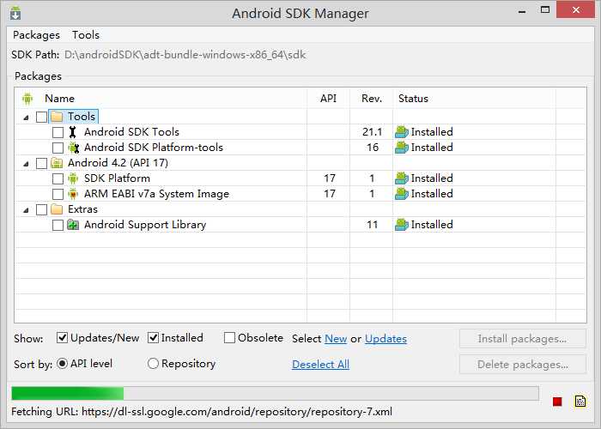Click the icon beside Android SDK Platform-tools
This screenshot has width=601, height=429.
(x=73, y=148)
